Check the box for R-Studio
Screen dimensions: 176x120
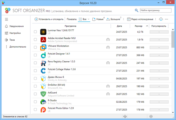click(x=35, y=102)
